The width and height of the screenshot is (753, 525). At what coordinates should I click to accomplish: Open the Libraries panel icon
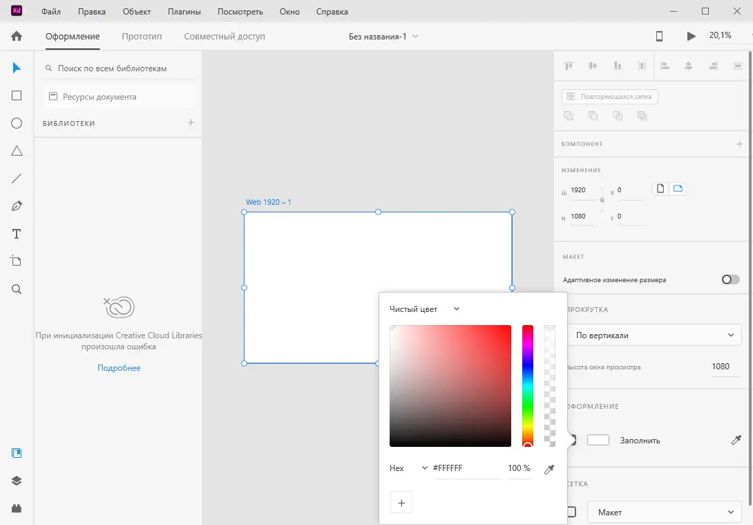17,453
